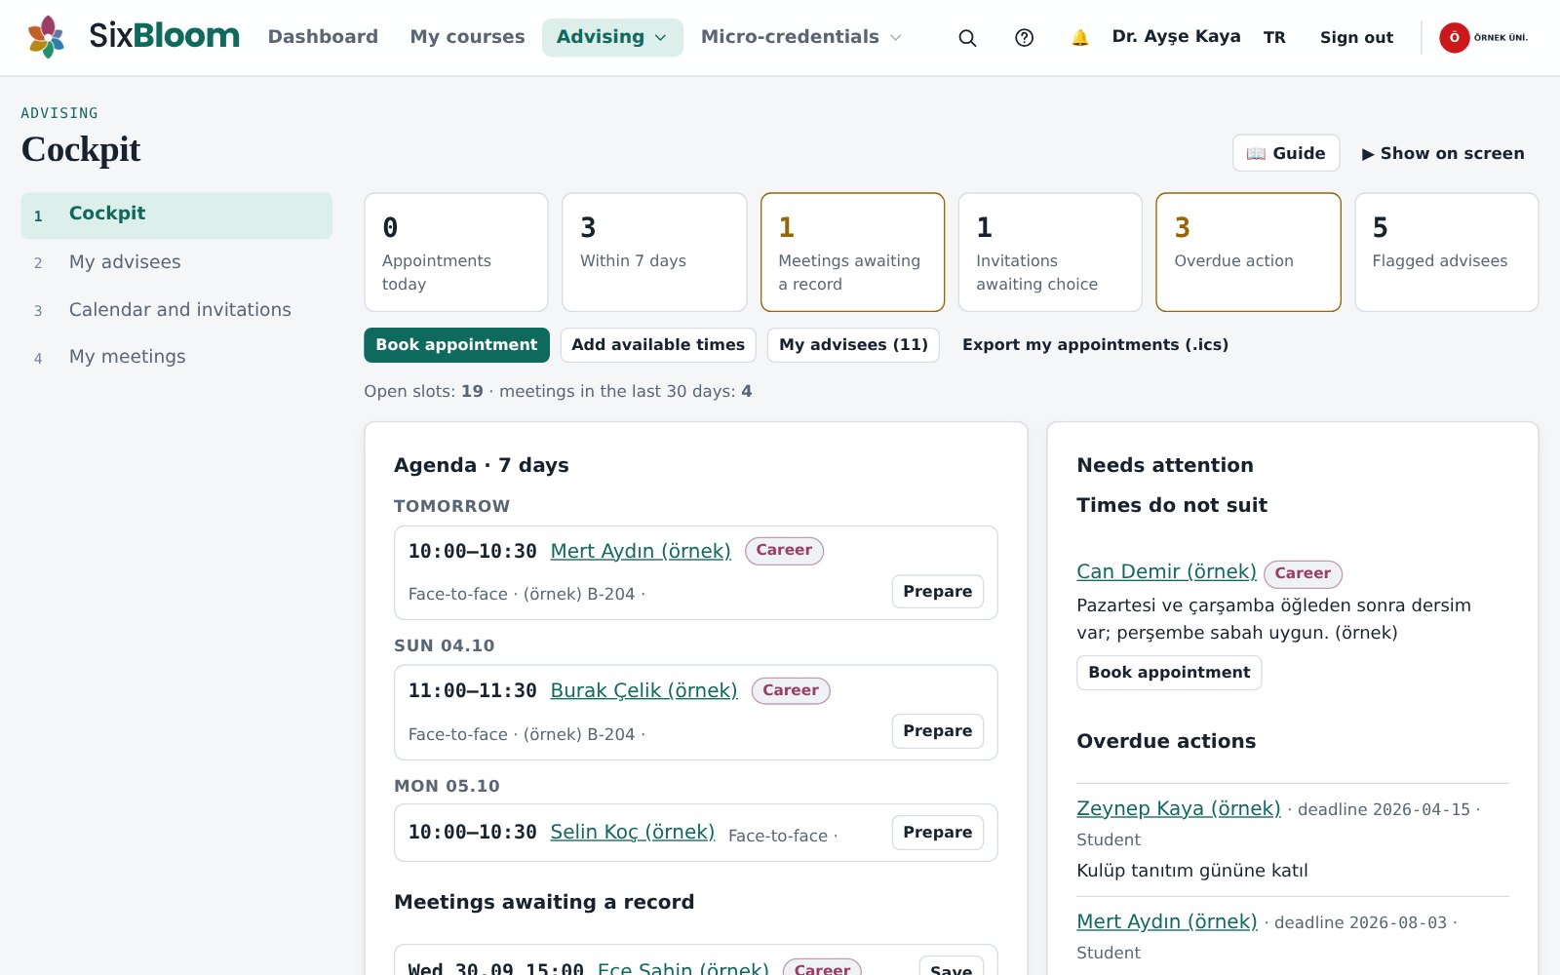
Task: Prepare for Mert Aydın's 10:00 meeting
Action: [937, 592]
